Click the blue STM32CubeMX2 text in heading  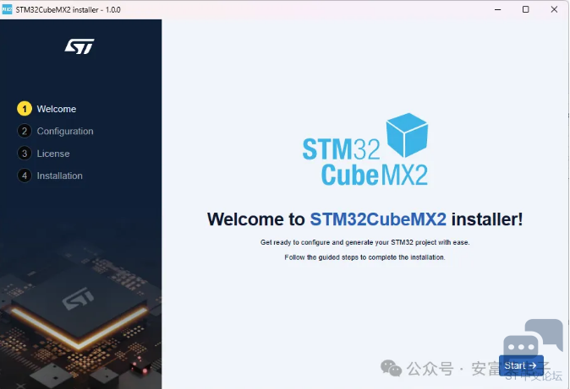[x=378, y=219]
